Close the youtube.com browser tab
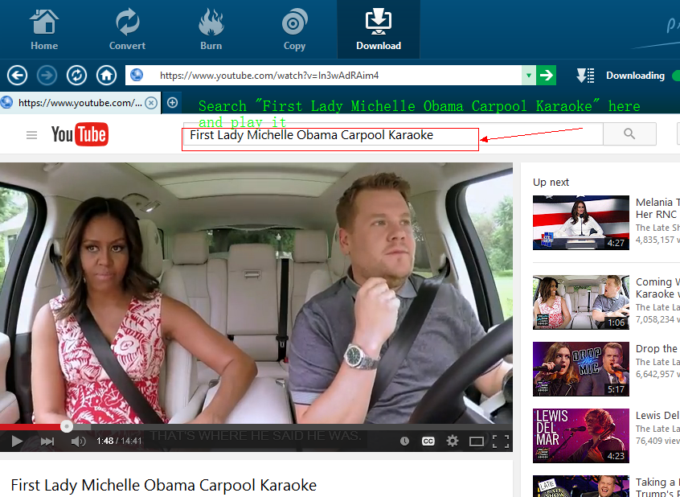 coord(150,103)
